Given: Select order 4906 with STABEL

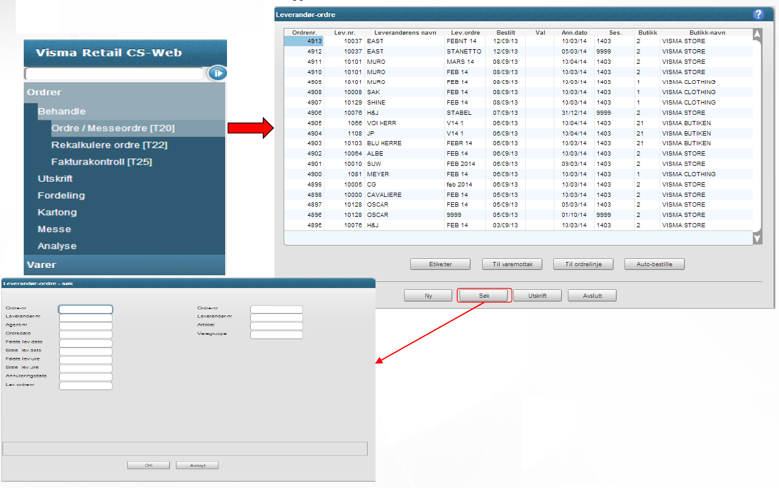Looking at the screenshot, I should [519, 113].
